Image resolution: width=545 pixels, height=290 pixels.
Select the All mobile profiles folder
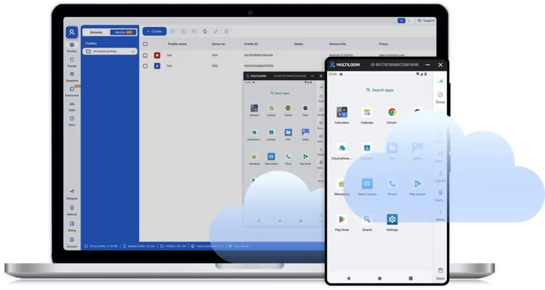[110, 51]
